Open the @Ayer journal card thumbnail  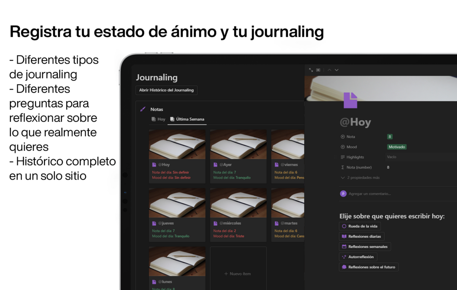coord(238,145)
